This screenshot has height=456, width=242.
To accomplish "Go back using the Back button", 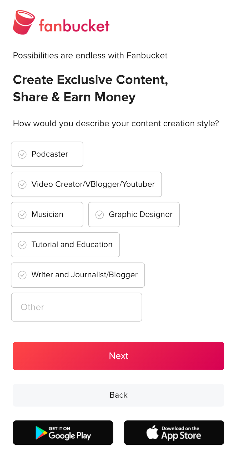I will click(x=118, y=395).
